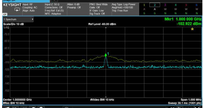The image size is (204, 108).
Task: Click the Mkr1 1.000 000 GHz readout
Action: click(x=183, y=19)
